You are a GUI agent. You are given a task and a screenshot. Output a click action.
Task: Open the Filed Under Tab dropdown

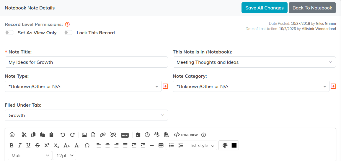[86, 115]
